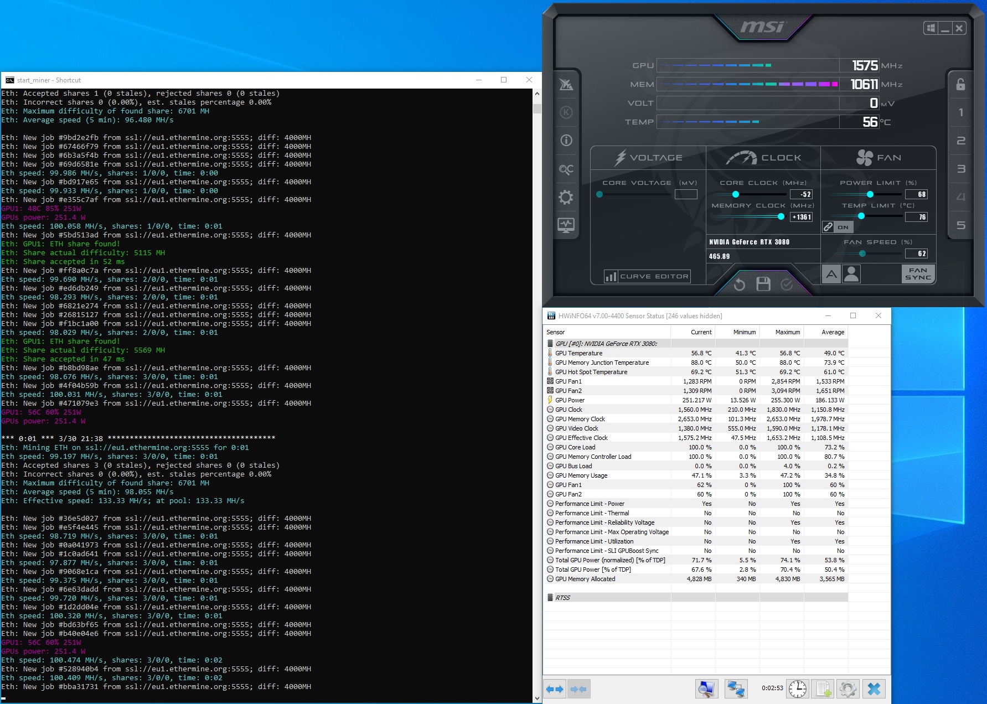Load Afterburner profile slot 3
The height and width of the screenshot is (704, 987).
coord(960,169)
